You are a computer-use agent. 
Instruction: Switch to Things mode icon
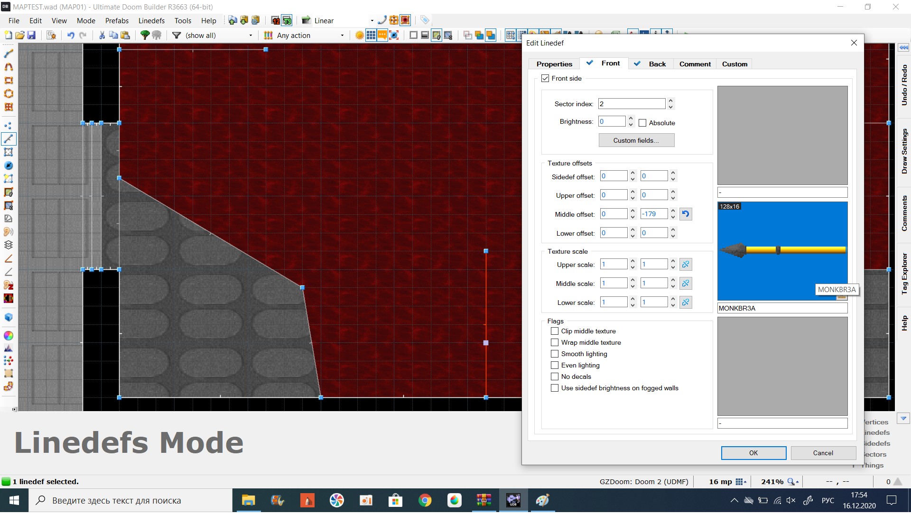(9, 165)
